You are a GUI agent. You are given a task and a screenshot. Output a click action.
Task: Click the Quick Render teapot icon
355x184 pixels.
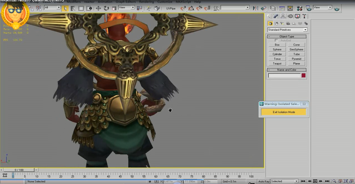[337, 9]
